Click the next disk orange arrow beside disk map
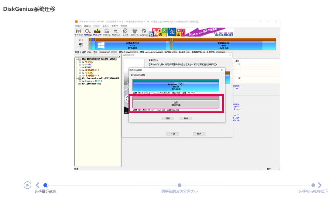The height and width of the screenshot is (199, 332). (x=82, y=40)
